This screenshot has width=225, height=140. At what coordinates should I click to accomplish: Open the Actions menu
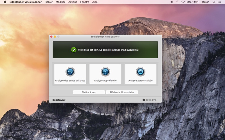pyautogui.click(x=73, y=2)
